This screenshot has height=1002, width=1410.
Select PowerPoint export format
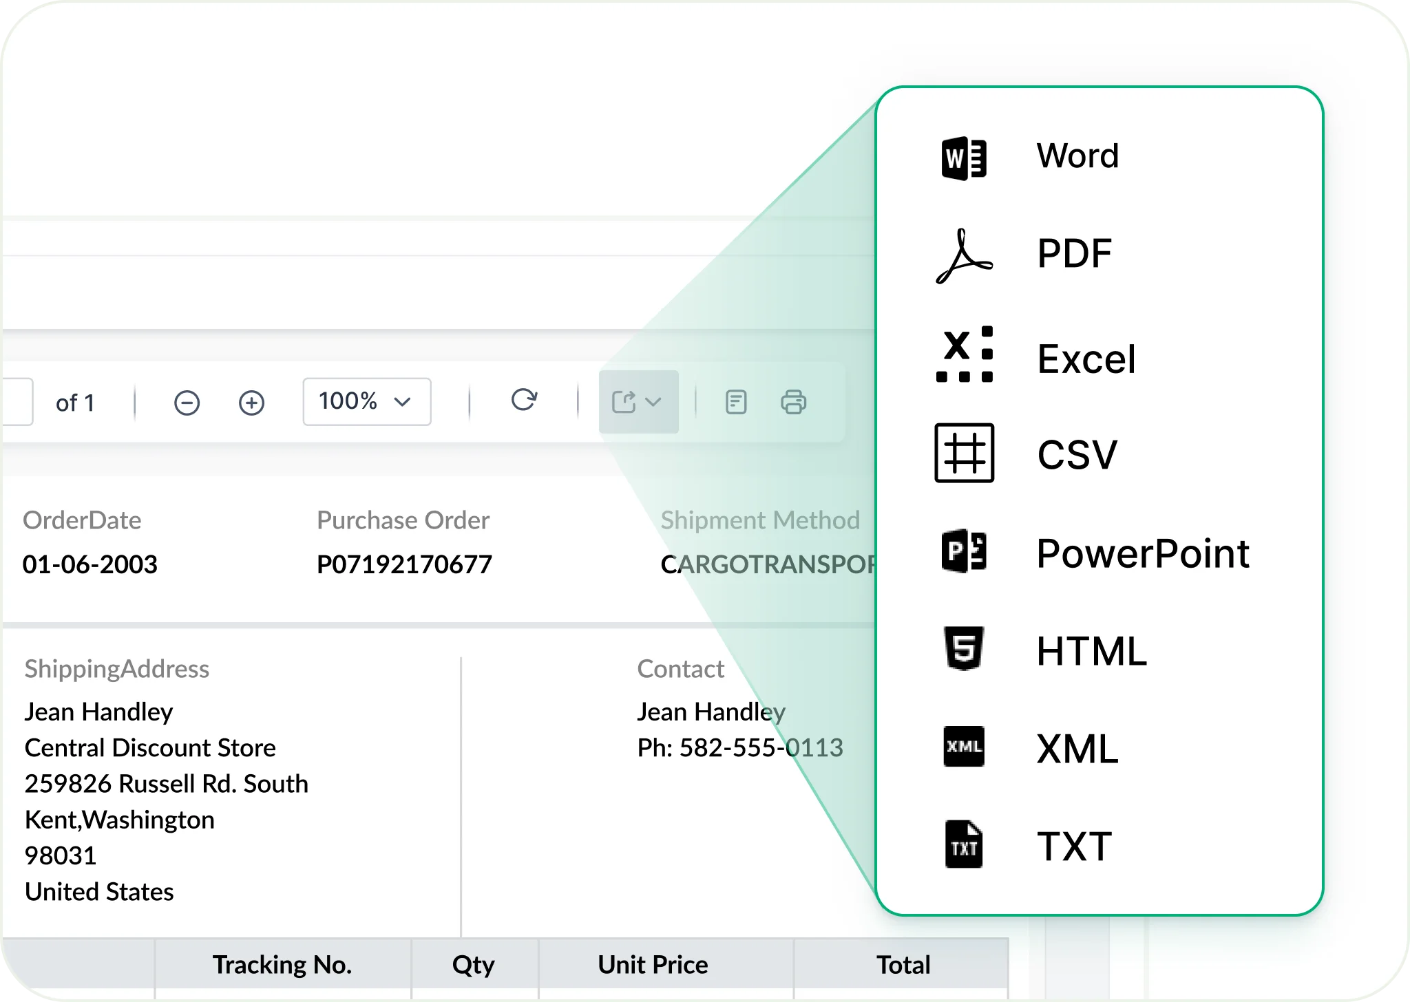pos(1142,553)
